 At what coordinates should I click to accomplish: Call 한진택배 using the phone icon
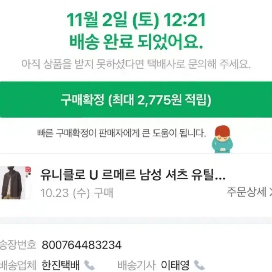pyautogui.click(x=89, y=265)
